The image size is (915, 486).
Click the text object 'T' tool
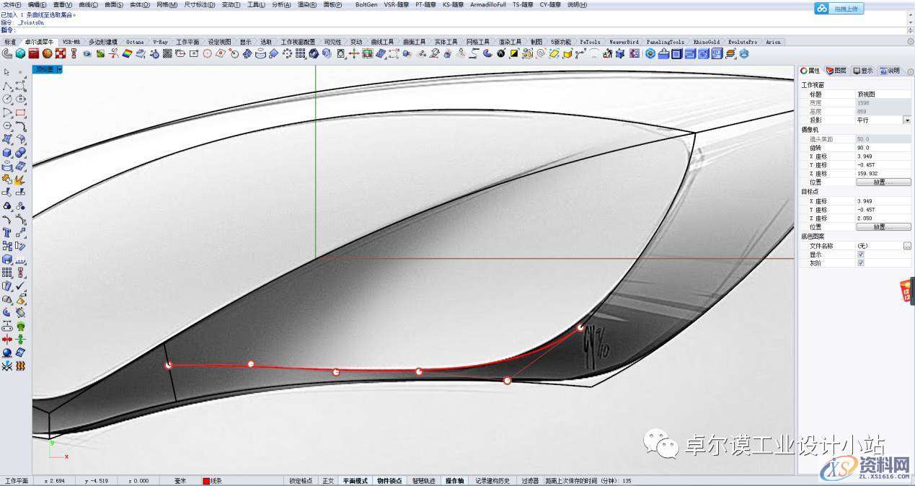tap(6, 233)
